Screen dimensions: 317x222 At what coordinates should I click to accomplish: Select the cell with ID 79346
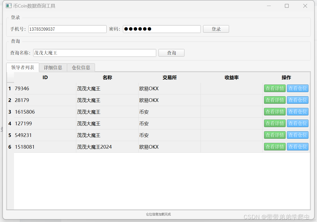pyautogui.click(x=45, y=89)
